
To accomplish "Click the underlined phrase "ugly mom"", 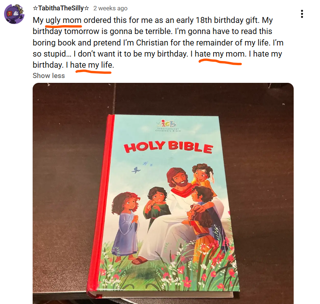I will pos(63,20).
